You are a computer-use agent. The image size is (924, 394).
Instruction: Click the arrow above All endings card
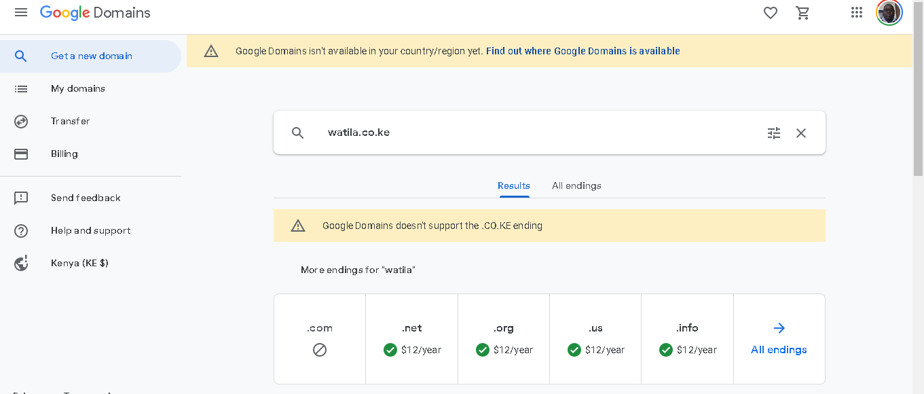pos(779,328)
